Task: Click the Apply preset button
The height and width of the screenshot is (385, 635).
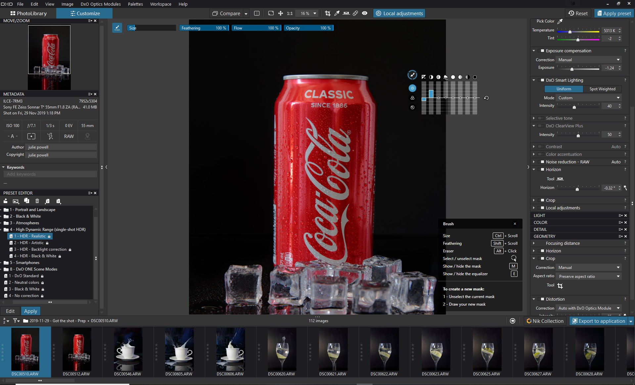Action: point(613,13)
